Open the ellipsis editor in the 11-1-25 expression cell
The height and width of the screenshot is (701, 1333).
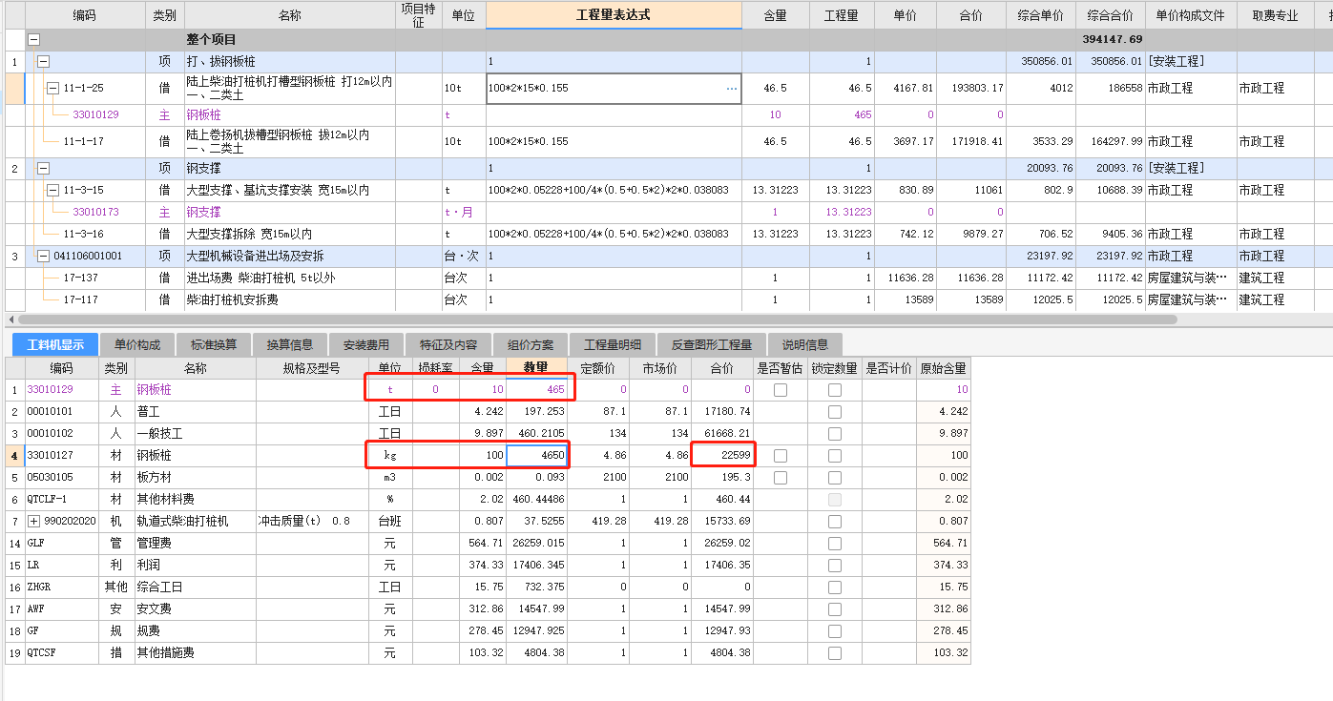tap(732, 88)
